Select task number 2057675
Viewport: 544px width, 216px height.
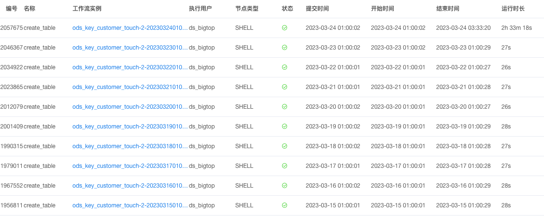click(12, 28)
